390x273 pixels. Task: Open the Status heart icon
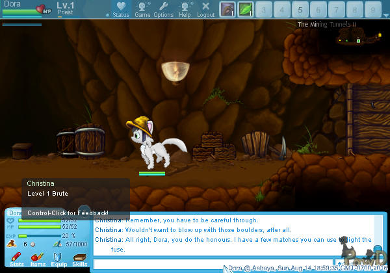[120, 9]
